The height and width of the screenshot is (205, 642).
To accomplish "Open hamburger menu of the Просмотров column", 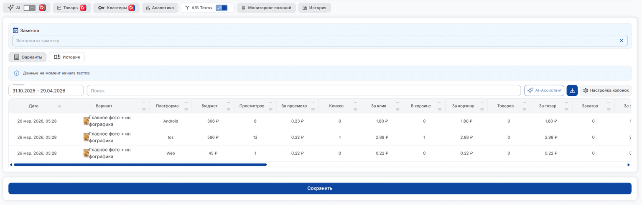I will (271, 109).
